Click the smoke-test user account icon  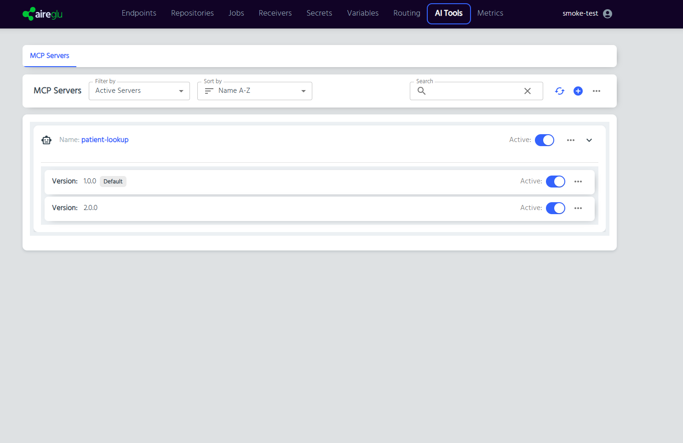pyautogui.click(x=608, y=14)
